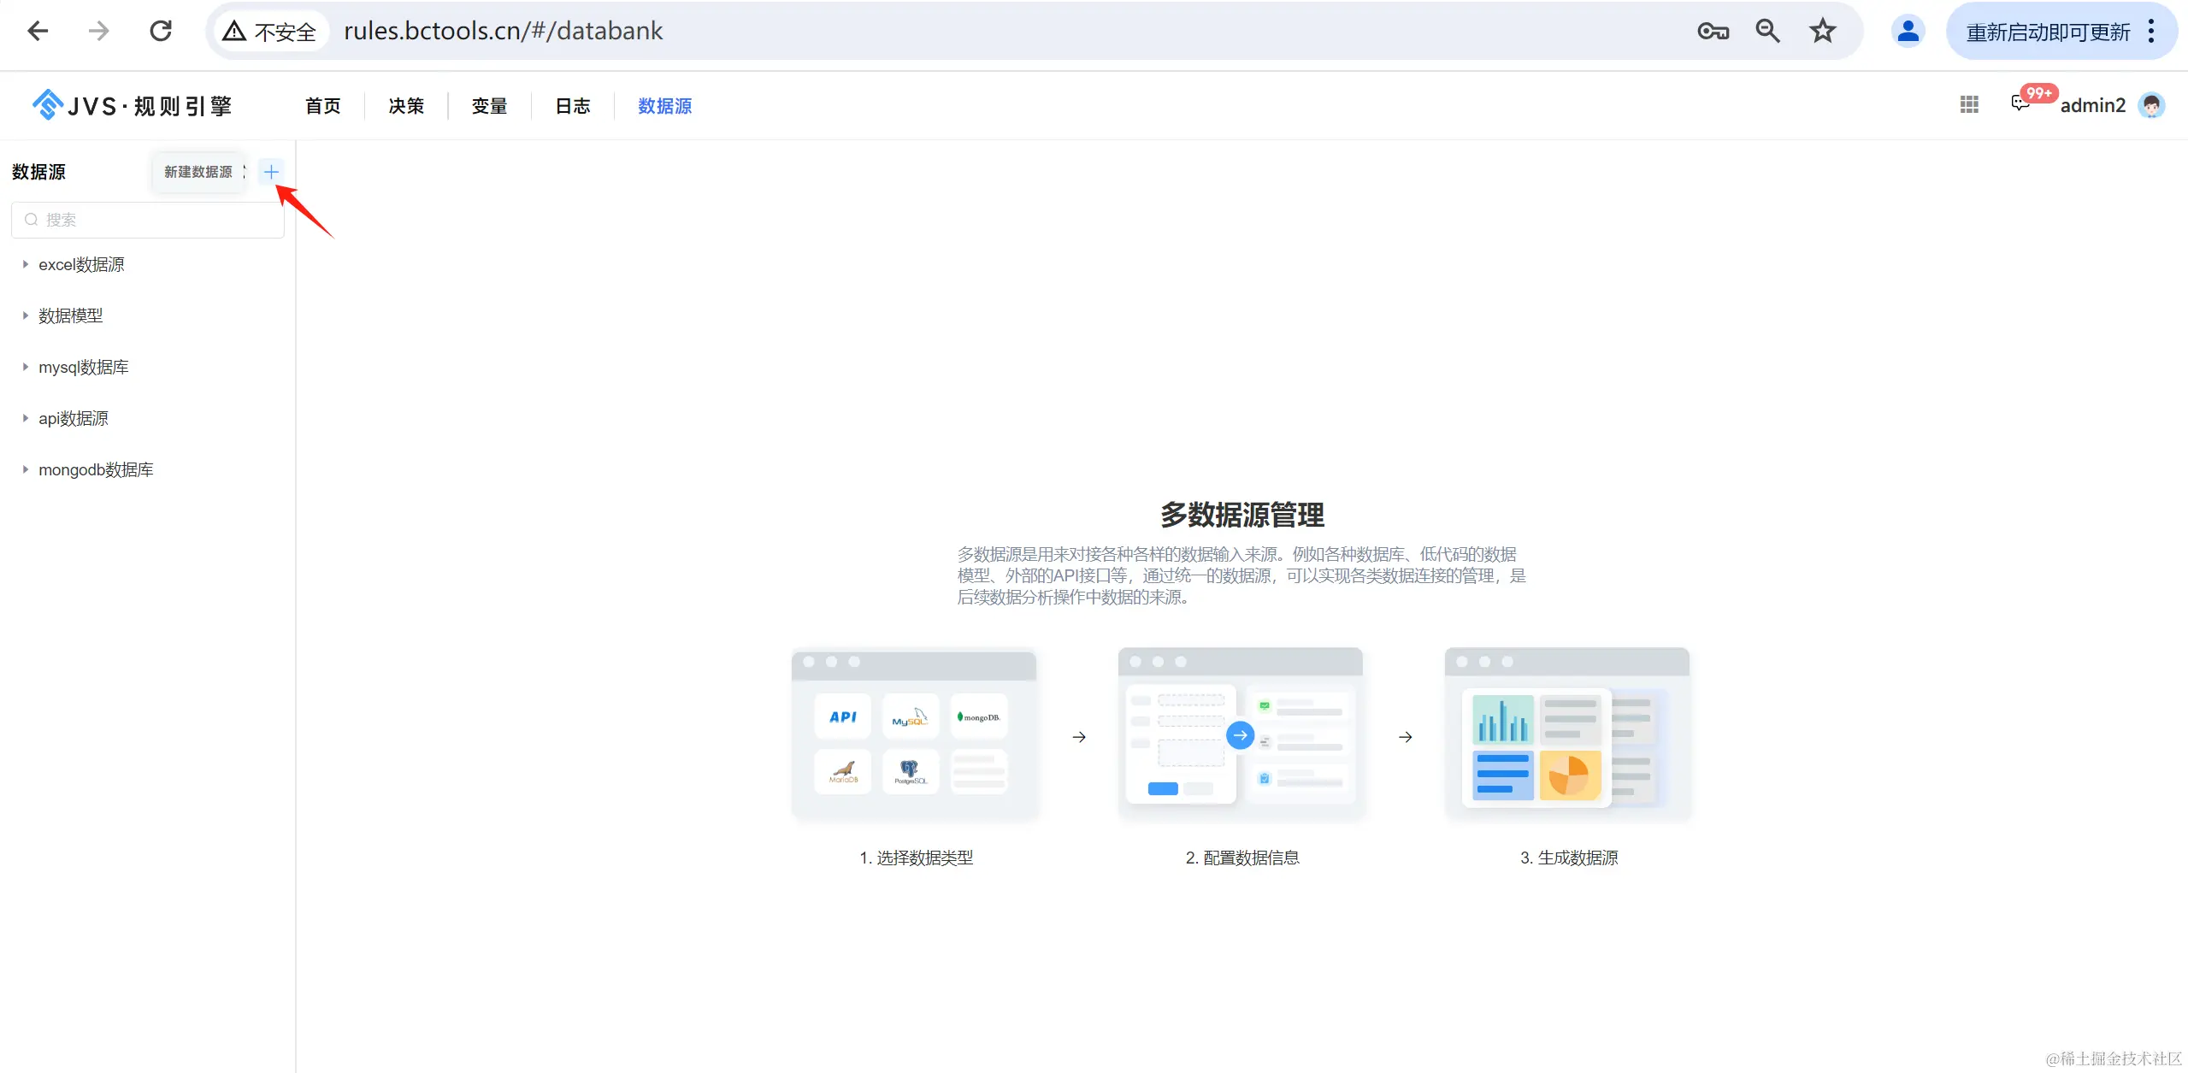Click the 选择数据类型 illustration thumbnail
The width and height of the screenshot is (2188, 1073).
[914, 734]
